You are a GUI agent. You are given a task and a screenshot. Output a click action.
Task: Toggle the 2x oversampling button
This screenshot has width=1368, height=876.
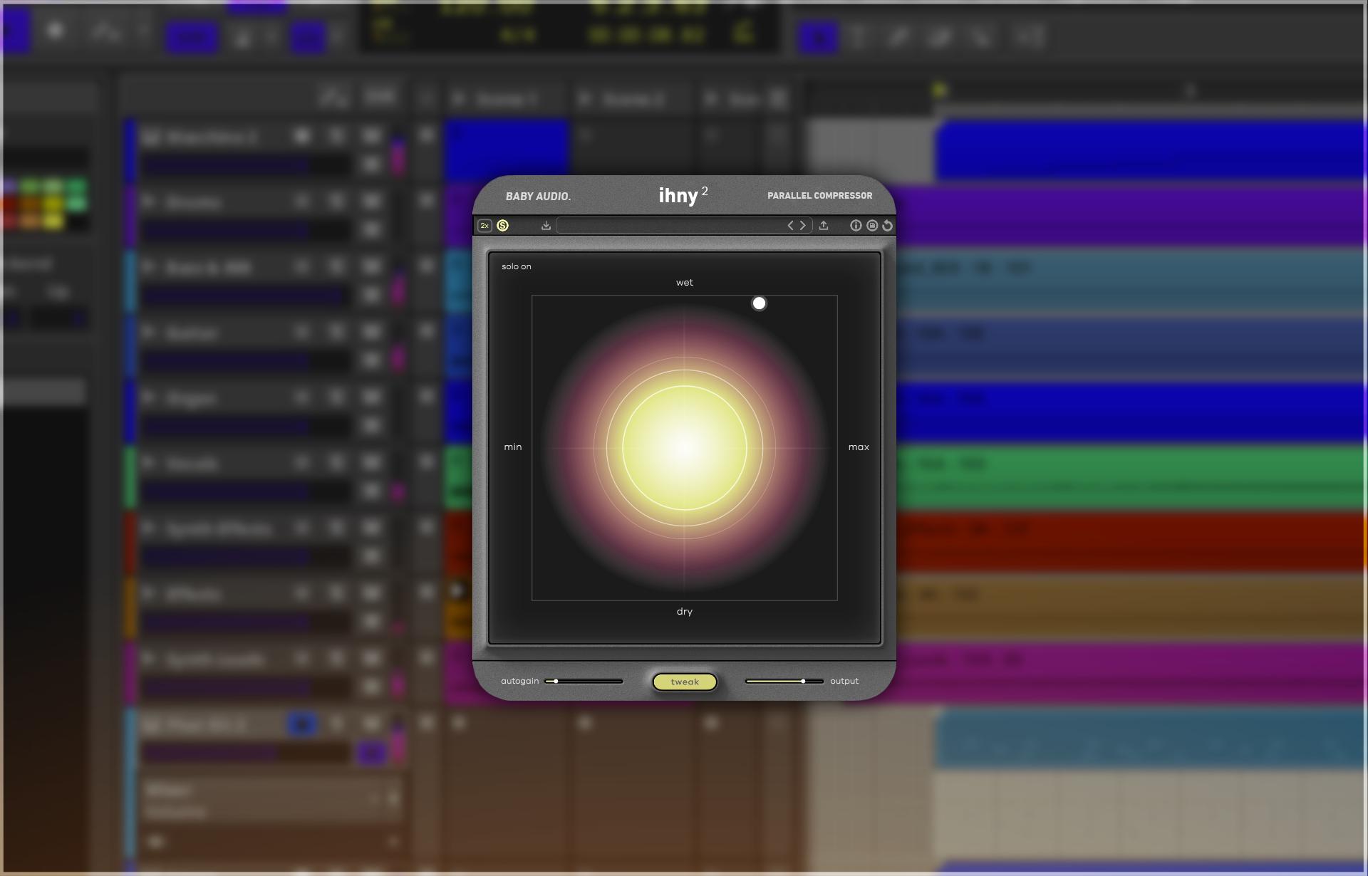tap(484, 226)
